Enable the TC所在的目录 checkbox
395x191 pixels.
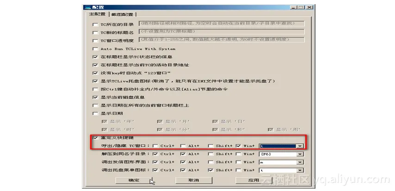95,24
